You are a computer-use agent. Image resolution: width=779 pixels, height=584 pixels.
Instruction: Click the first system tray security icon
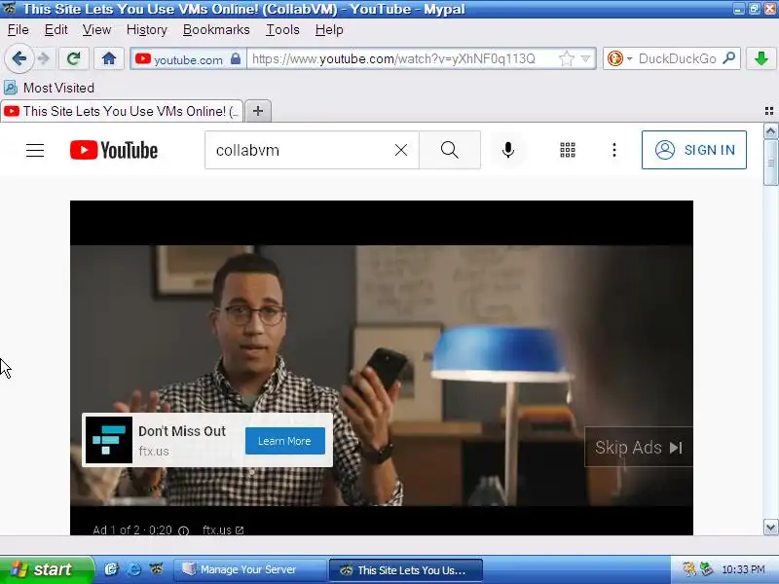689,569
